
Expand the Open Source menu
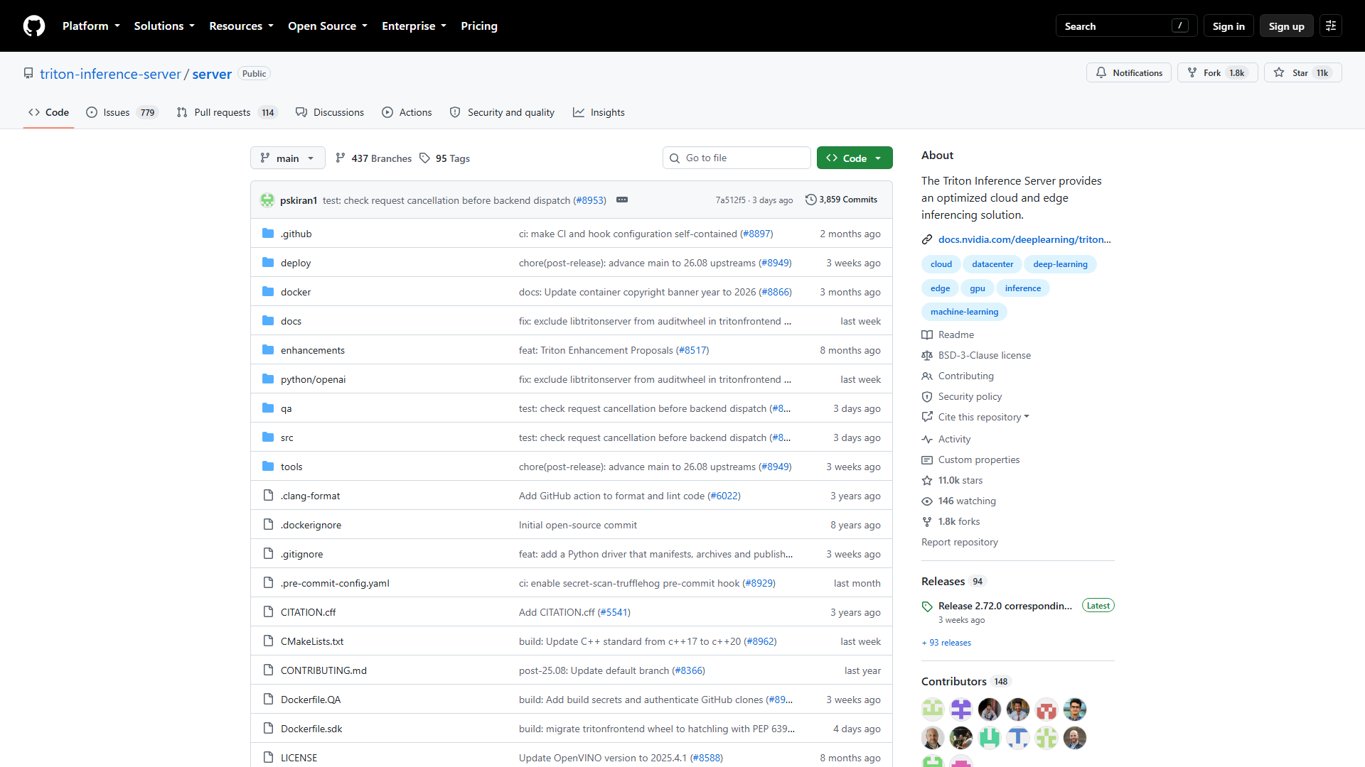click(x=327, y=26)
